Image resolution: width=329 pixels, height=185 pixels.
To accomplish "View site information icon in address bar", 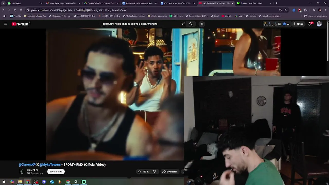I will pyautogui.click(x=28, y=10).
